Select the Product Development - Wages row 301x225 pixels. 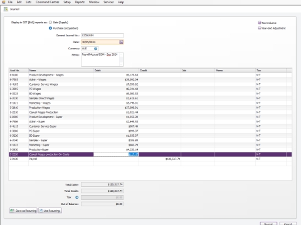point(150,75)
